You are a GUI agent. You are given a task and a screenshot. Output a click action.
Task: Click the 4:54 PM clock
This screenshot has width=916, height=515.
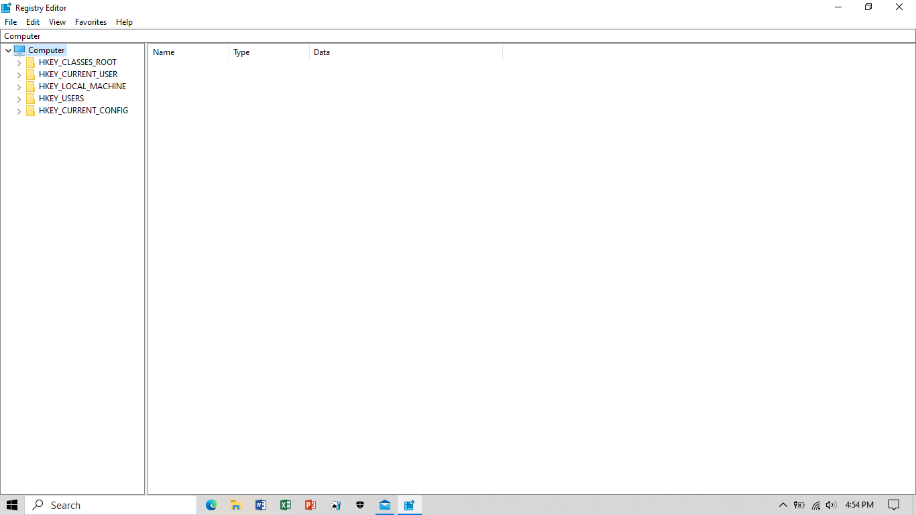[x=860, y=505]
